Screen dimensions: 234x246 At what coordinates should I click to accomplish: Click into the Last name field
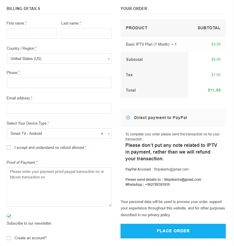coord(86,33)
